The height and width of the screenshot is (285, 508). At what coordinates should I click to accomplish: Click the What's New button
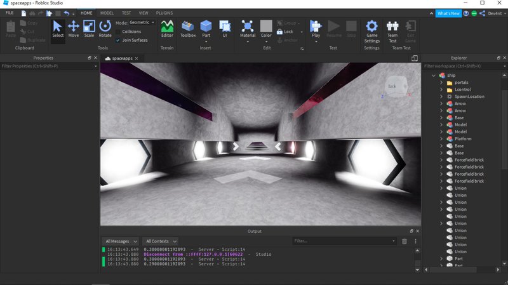pyautogui.click(x=448, y=13)
